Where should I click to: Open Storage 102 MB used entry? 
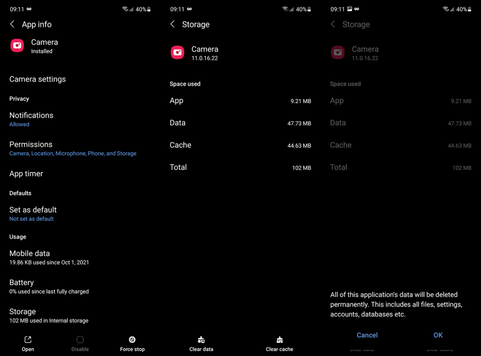click(80, 316)
